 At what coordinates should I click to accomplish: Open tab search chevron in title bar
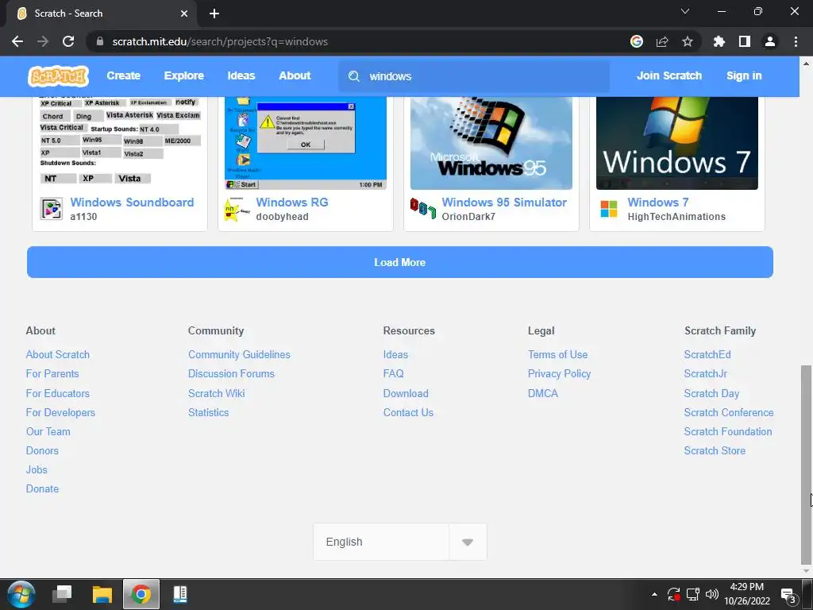685,11
